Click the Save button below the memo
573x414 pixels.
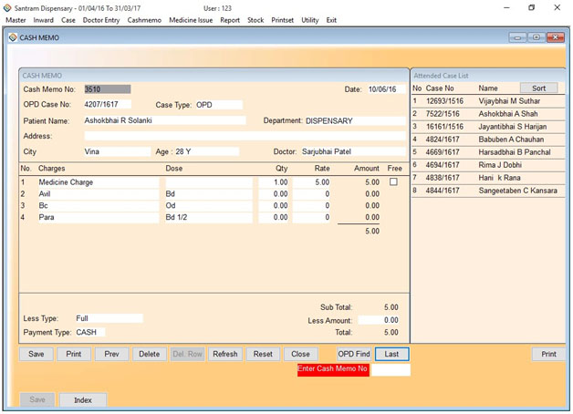36,354
